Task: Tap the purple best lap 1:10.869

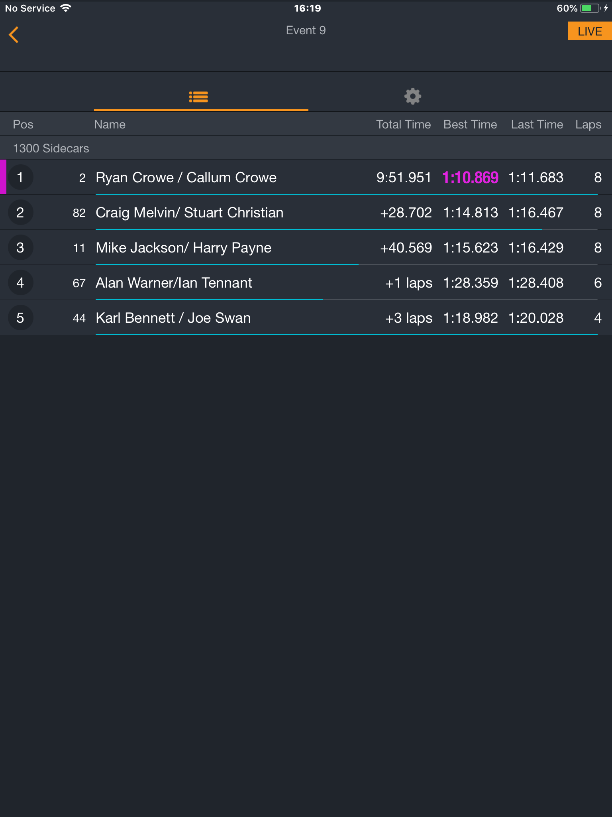Action: point(470,178)
